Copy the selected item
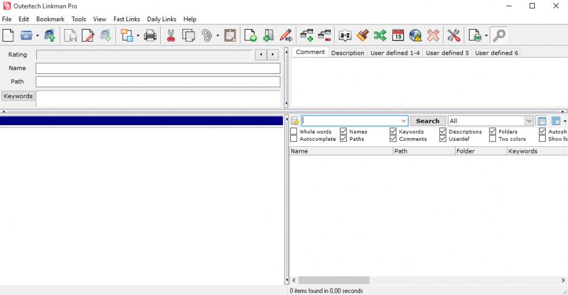The width and height of the screenshot is (568, 295). tap(189, 36)
